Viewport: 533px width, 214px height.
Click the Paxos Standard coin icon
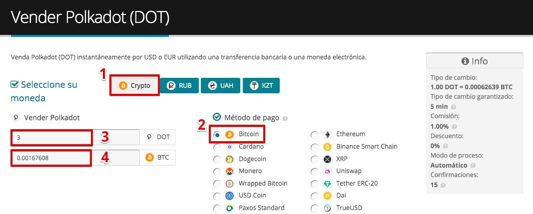coord(229,208)
